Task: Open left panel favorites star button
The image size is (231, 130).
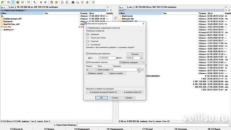Action: pyautogui.click(x=108, y=10)
